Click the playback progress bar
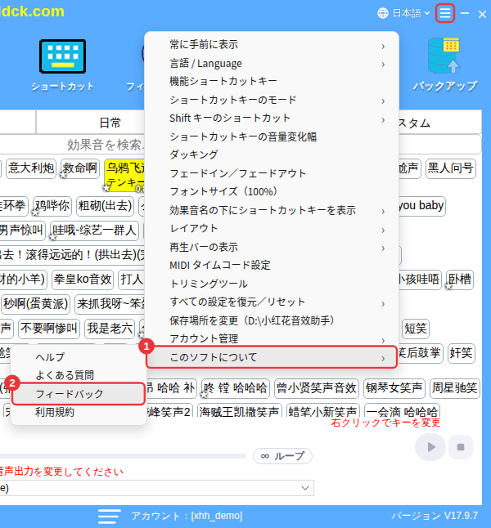The image size is (491, 528). [x=123, y=456]
